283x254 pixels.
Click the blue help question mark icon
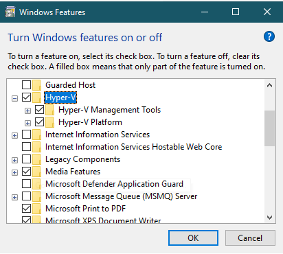(x=269, y=36)
